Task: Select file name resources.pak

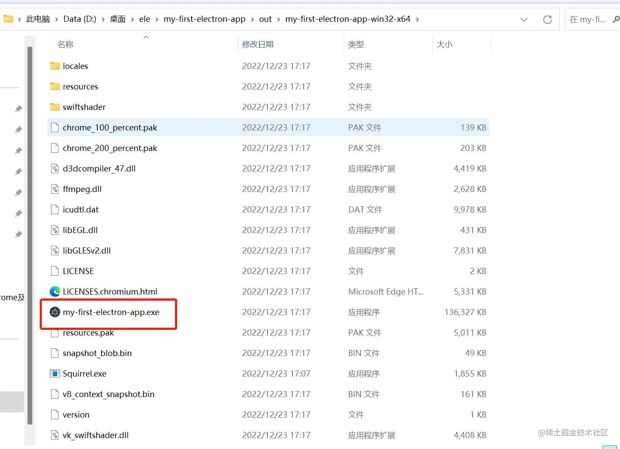Action: coord(88,332)
